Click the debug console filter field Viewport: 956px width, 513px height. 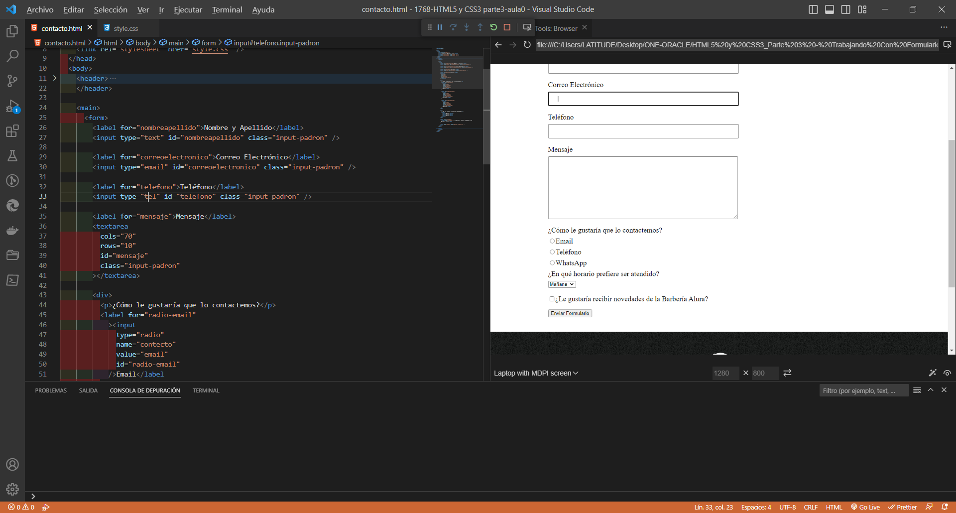pyautogui.click(x=864, y=390)
